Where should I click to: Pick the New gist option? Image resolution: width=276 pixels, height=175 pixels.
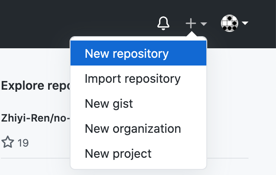point(138,103)
